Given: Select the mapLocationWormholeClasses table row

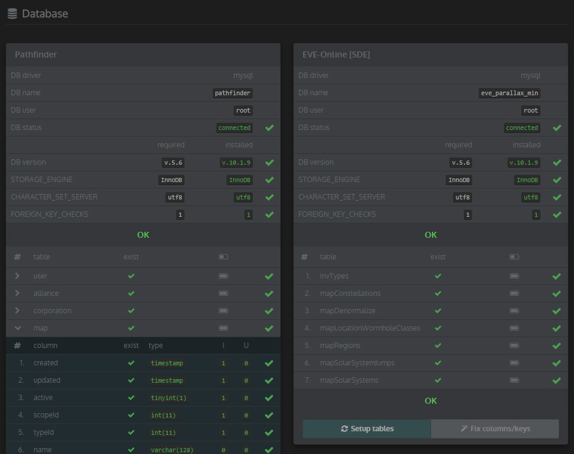Looking at the screenshot, I should coord(370,328).
